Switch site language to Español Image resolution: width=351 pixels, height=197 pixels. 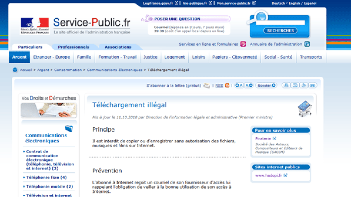(x=310, y=3)
